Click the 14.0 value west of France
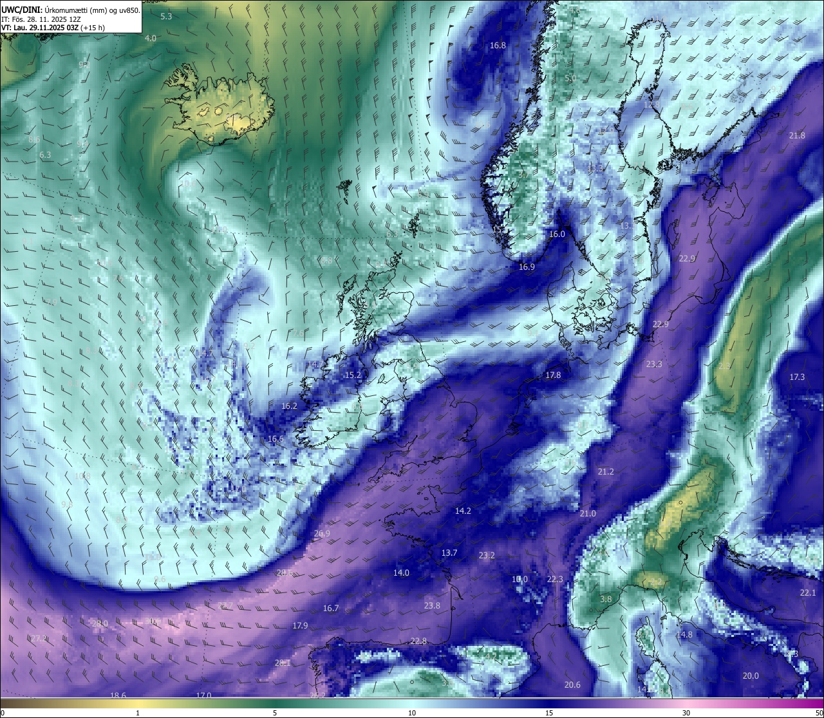Screen dimensions: 824x718 (401, 573)
